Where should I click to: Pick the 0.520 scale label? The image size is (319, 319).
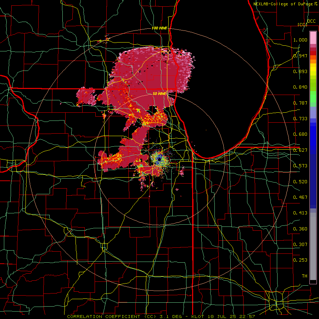[300, 182]
